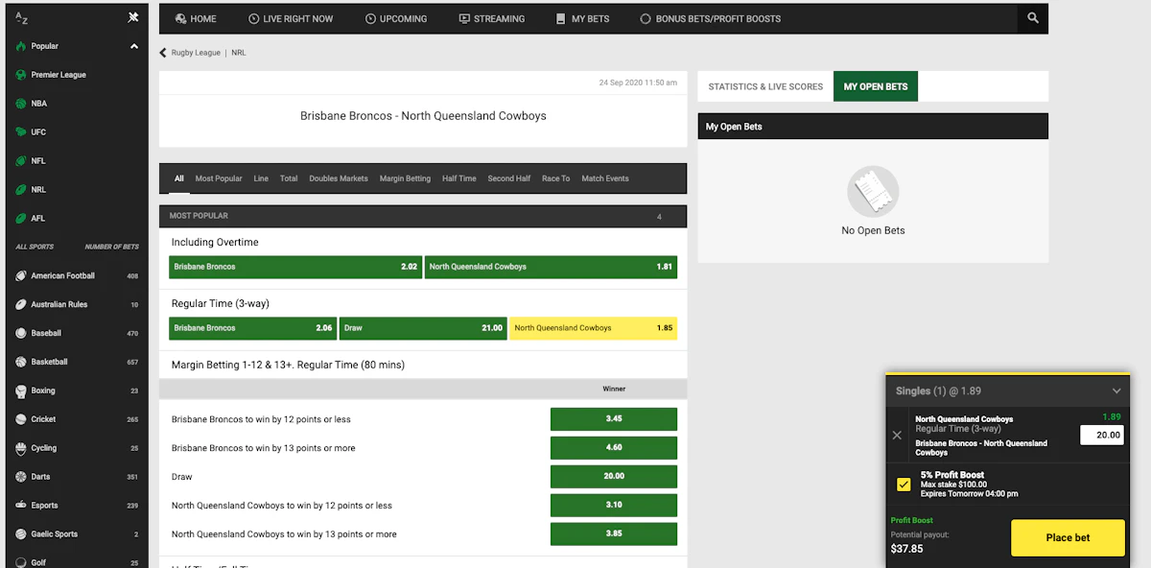Click the stake amount input field
1151x568 pixels.
coord(1101,435)
